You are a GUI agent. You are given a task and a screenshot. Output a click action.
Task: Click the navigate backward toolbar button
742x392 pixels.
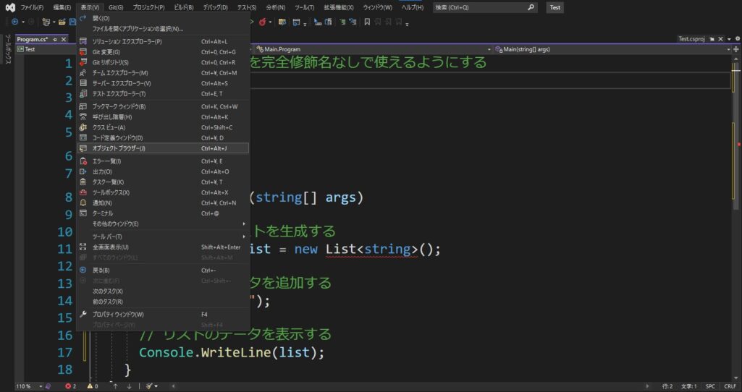15,22
